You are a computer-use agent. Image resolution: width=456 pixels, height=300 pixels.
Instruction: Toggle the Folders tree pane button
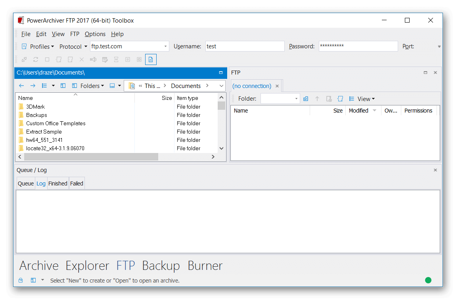tap(87, 86)
